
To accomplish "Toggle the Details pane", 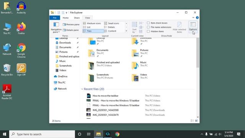I will pos(70,30).
